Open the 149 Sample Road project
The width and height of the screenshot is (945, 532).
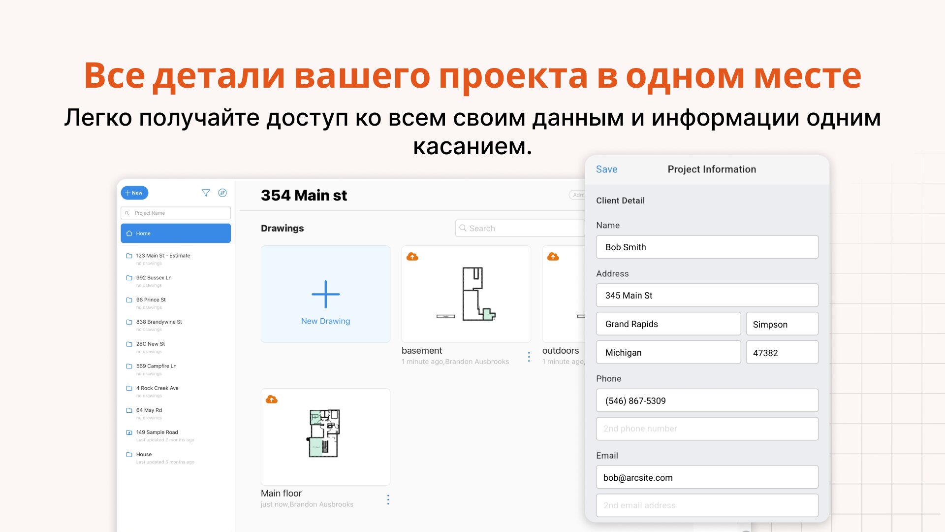coord(157,432)
